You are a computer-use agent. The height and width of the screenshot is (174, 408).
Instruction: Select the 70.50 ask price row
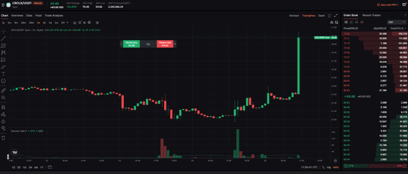pos(346,34)
